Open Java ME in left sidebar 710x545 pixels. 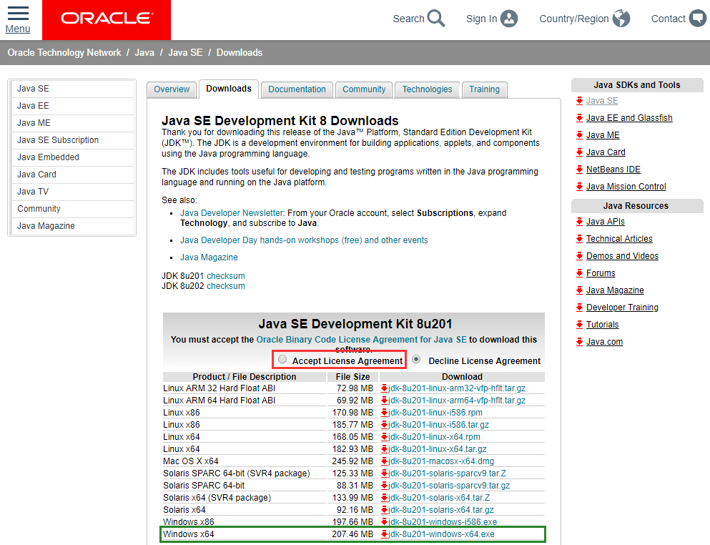pos(72,123)
